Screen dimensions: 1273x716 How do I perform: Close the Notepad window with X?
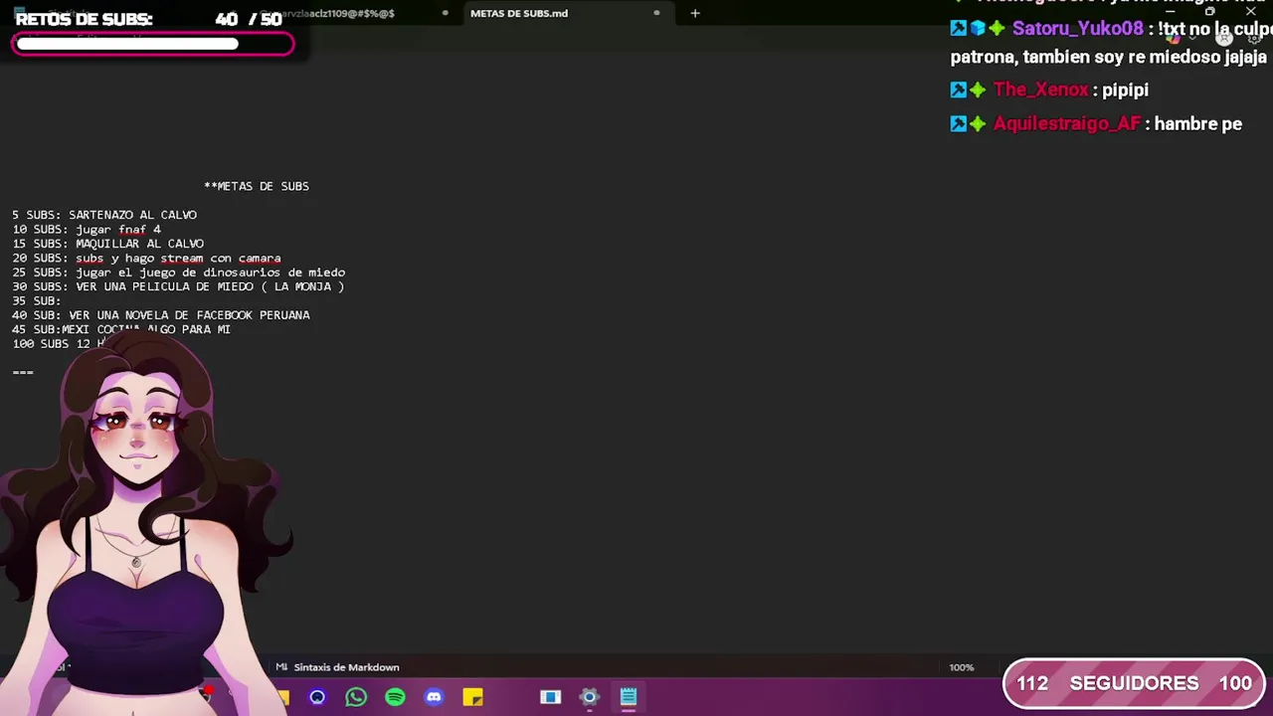[x=1250, y=12]
